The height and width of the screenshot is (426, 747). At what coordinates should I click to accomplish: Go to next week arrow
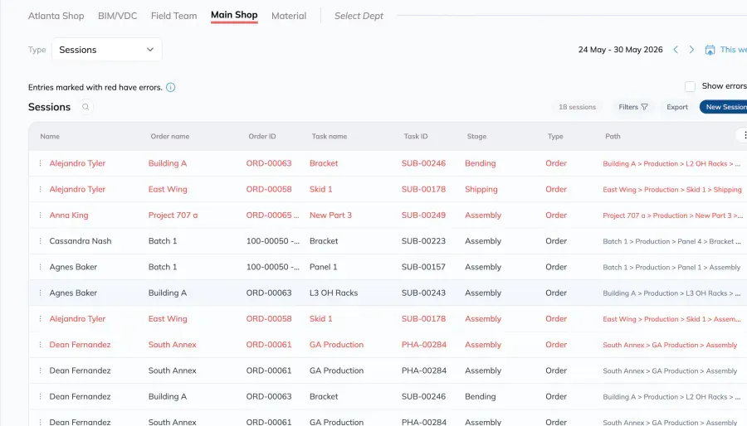tap(691, 50)
